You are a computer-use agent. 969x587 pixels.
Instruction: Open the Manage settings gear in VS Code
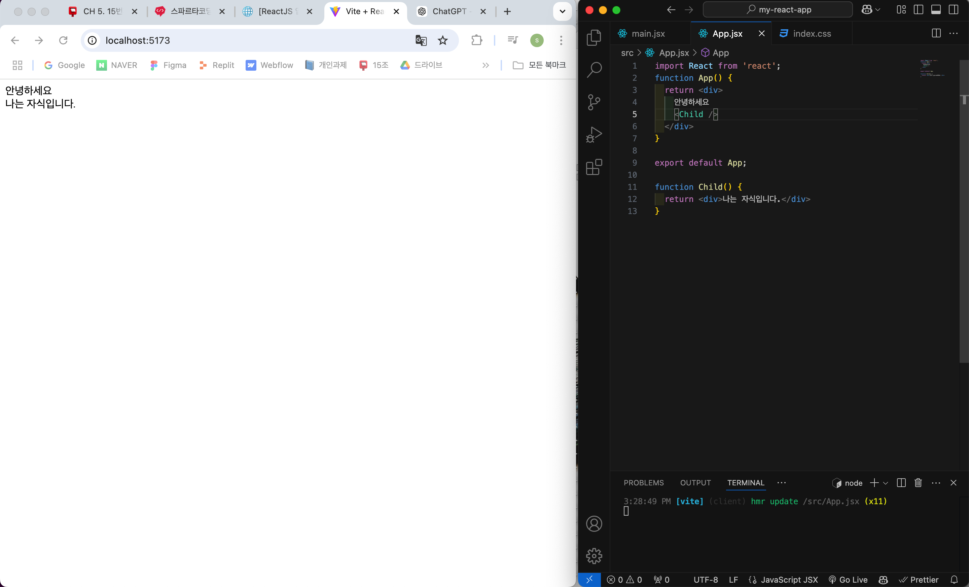(x=594, y=556)
